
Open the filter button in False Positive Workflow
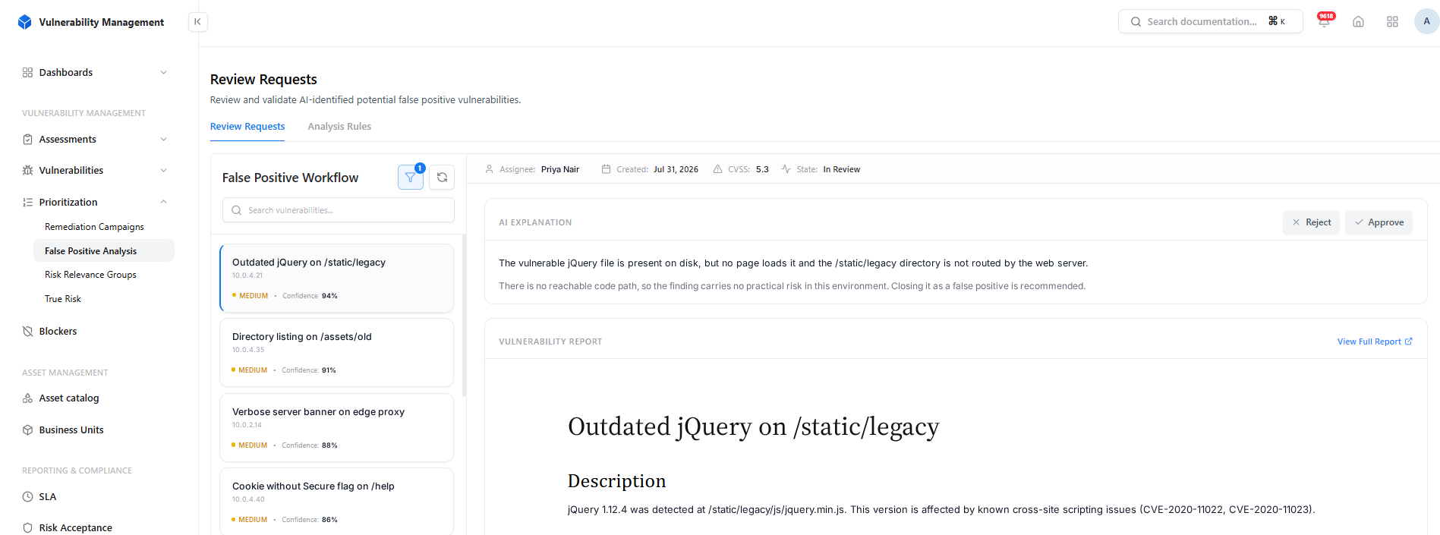[x=411, y=178]
